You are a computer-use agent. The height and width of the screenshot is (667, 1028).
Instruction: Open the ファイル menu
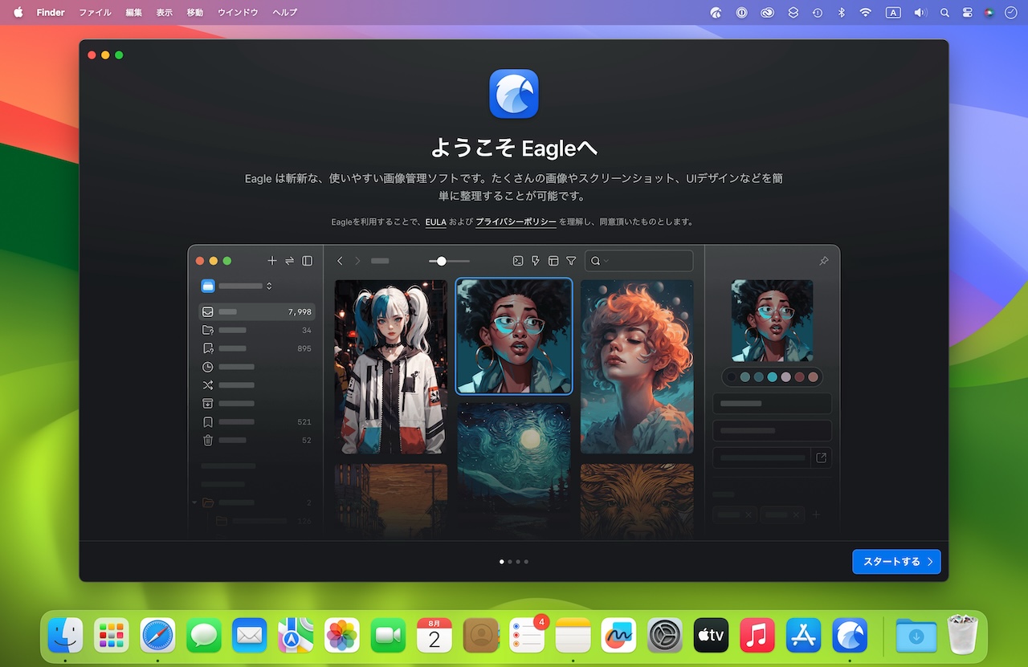96,12
